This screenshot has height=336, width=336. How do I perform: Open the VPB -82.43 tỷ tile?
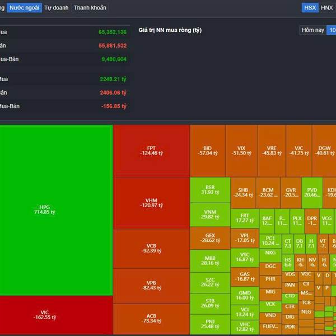[151, 286]
